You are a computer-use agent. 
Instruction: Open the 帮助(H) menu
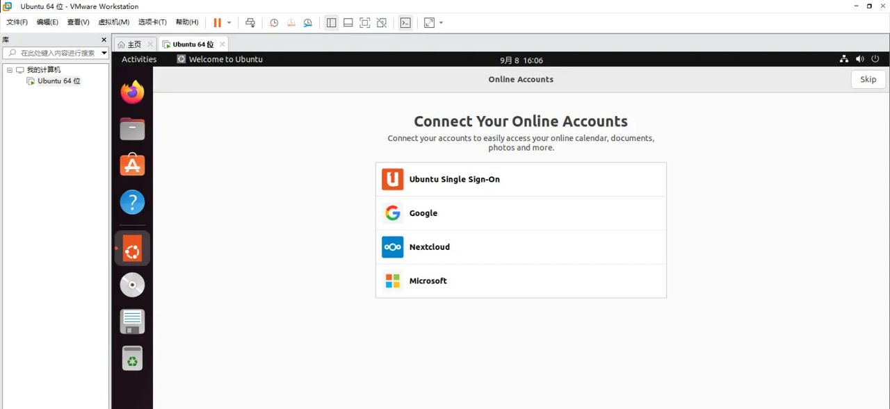coord(186,22)
